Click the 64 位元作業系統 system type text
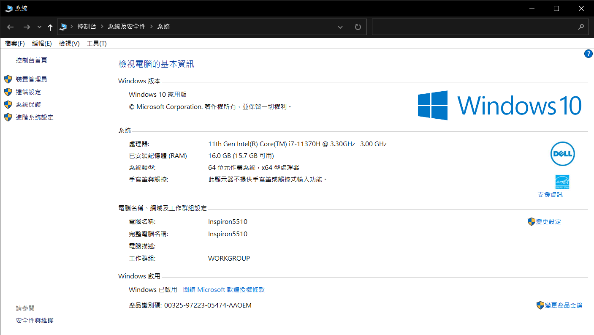This screenshot has height=335, width=594. coord(254,168)
